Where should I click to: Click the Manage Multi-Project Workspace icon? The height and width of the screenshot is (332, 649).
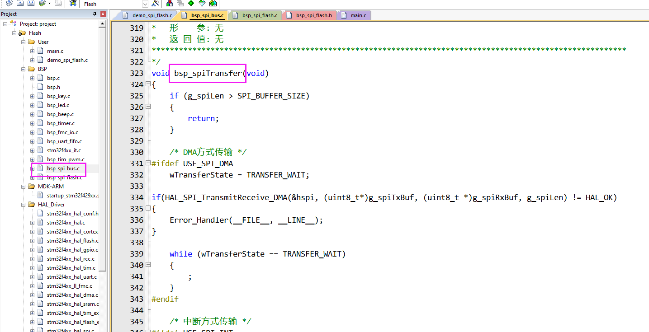point(180,4)
